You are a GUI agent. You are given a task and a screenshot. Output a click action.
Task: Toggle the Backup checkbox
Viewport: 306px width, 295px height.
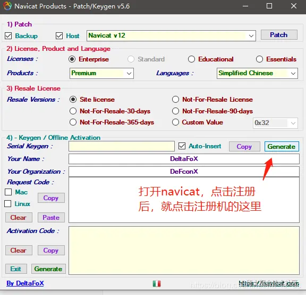[8, 36]
